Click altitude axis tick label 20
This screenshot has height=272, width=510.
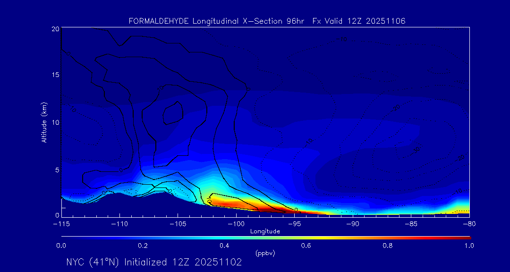(x=55, y=29)
